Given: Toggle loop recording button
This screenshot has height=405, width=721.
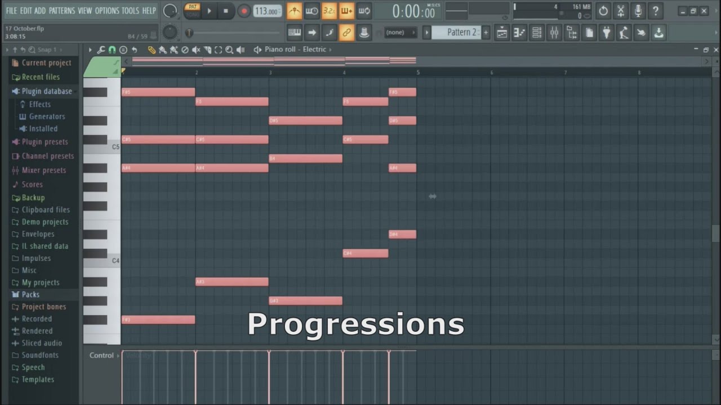Looking at the screenshot, I should (x=364, y=11).
